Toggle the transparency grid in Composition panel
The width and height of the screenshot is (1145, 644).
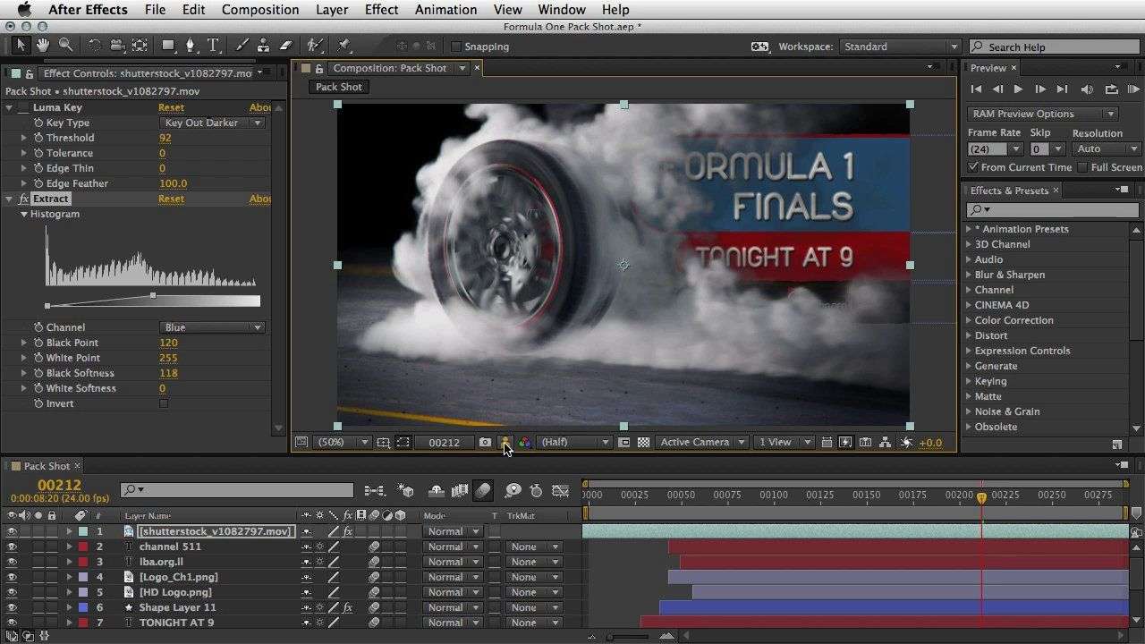(646, 442)
